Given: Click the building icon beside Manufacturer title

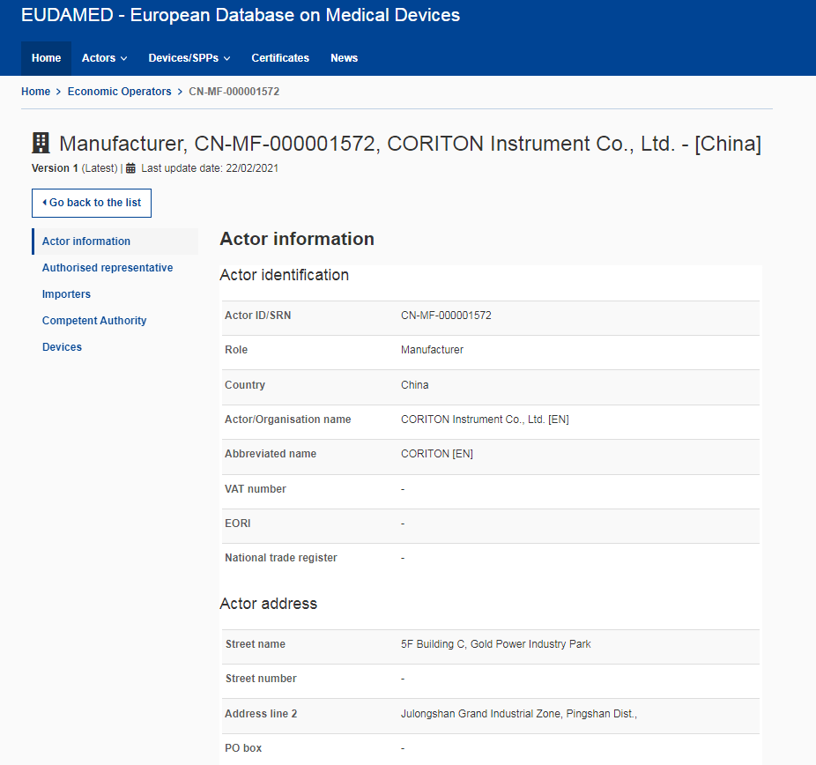Looking at the screenshot, I should tap(41, 143).
